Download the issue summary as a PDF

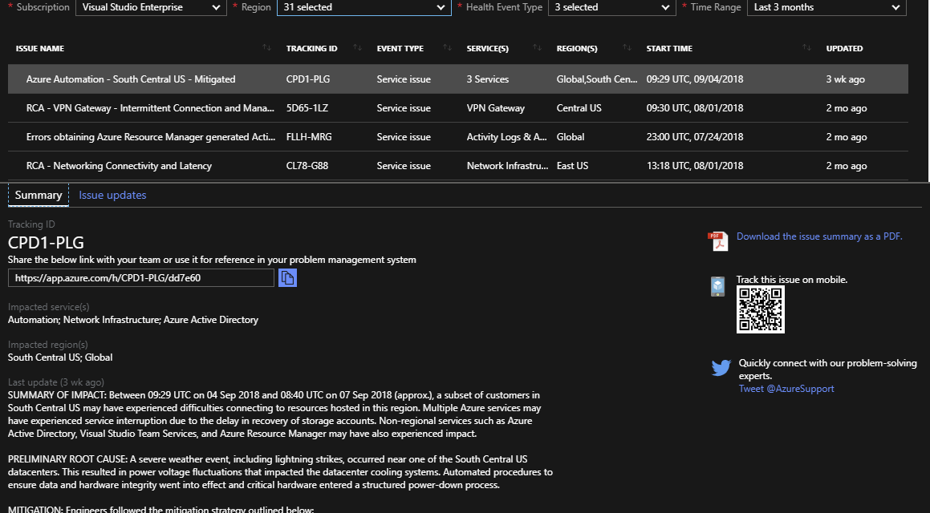coord(820,236)
